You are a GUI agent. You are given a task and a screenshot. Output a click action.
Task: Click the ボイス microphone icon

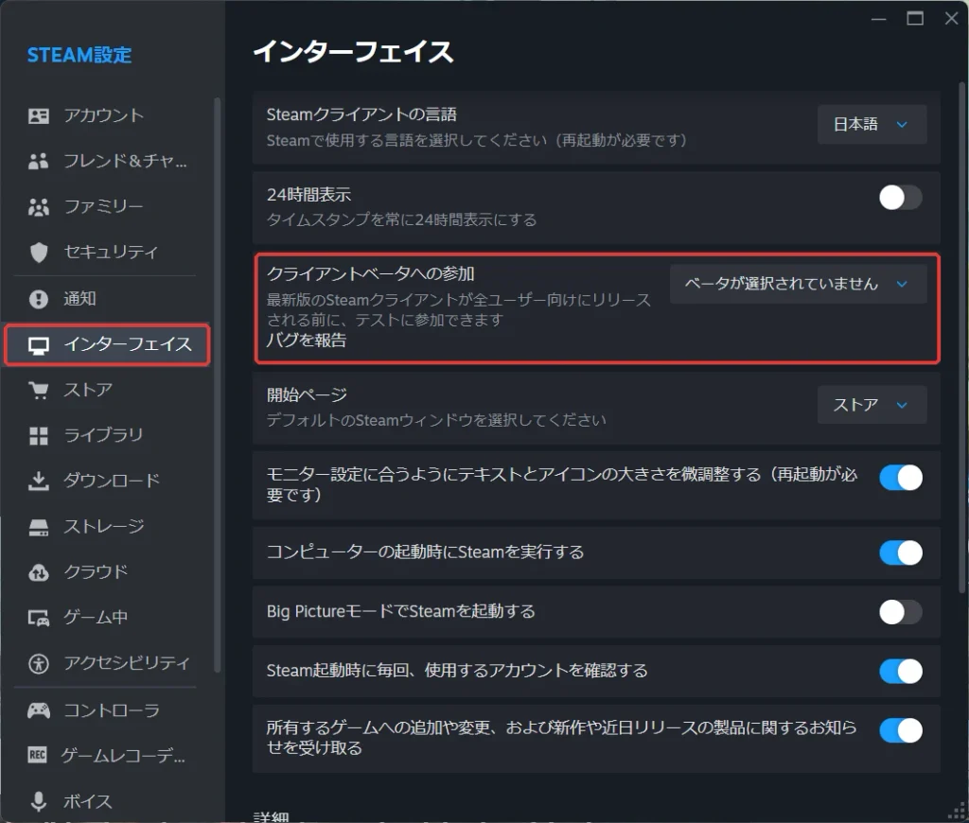coord(38,801)
